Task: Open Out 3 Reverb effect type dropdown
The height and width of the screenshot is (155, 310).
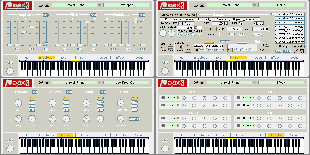Action: pos(178,118)
